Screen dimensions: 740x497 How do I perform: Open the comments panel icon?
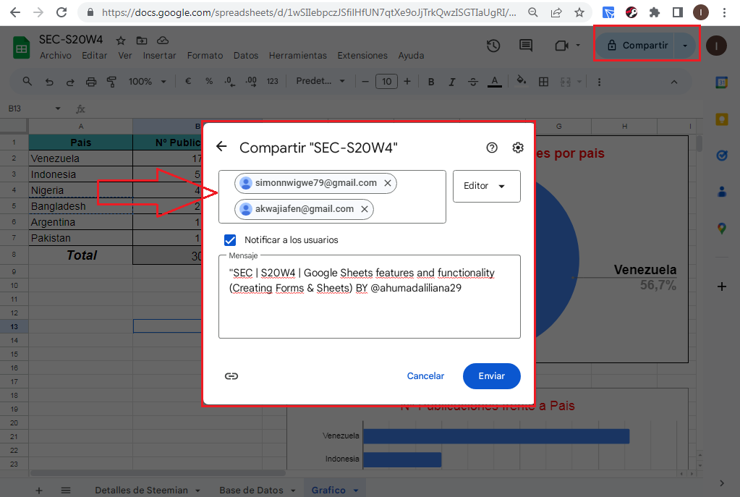pyautogui.click(x=526, y=46)
